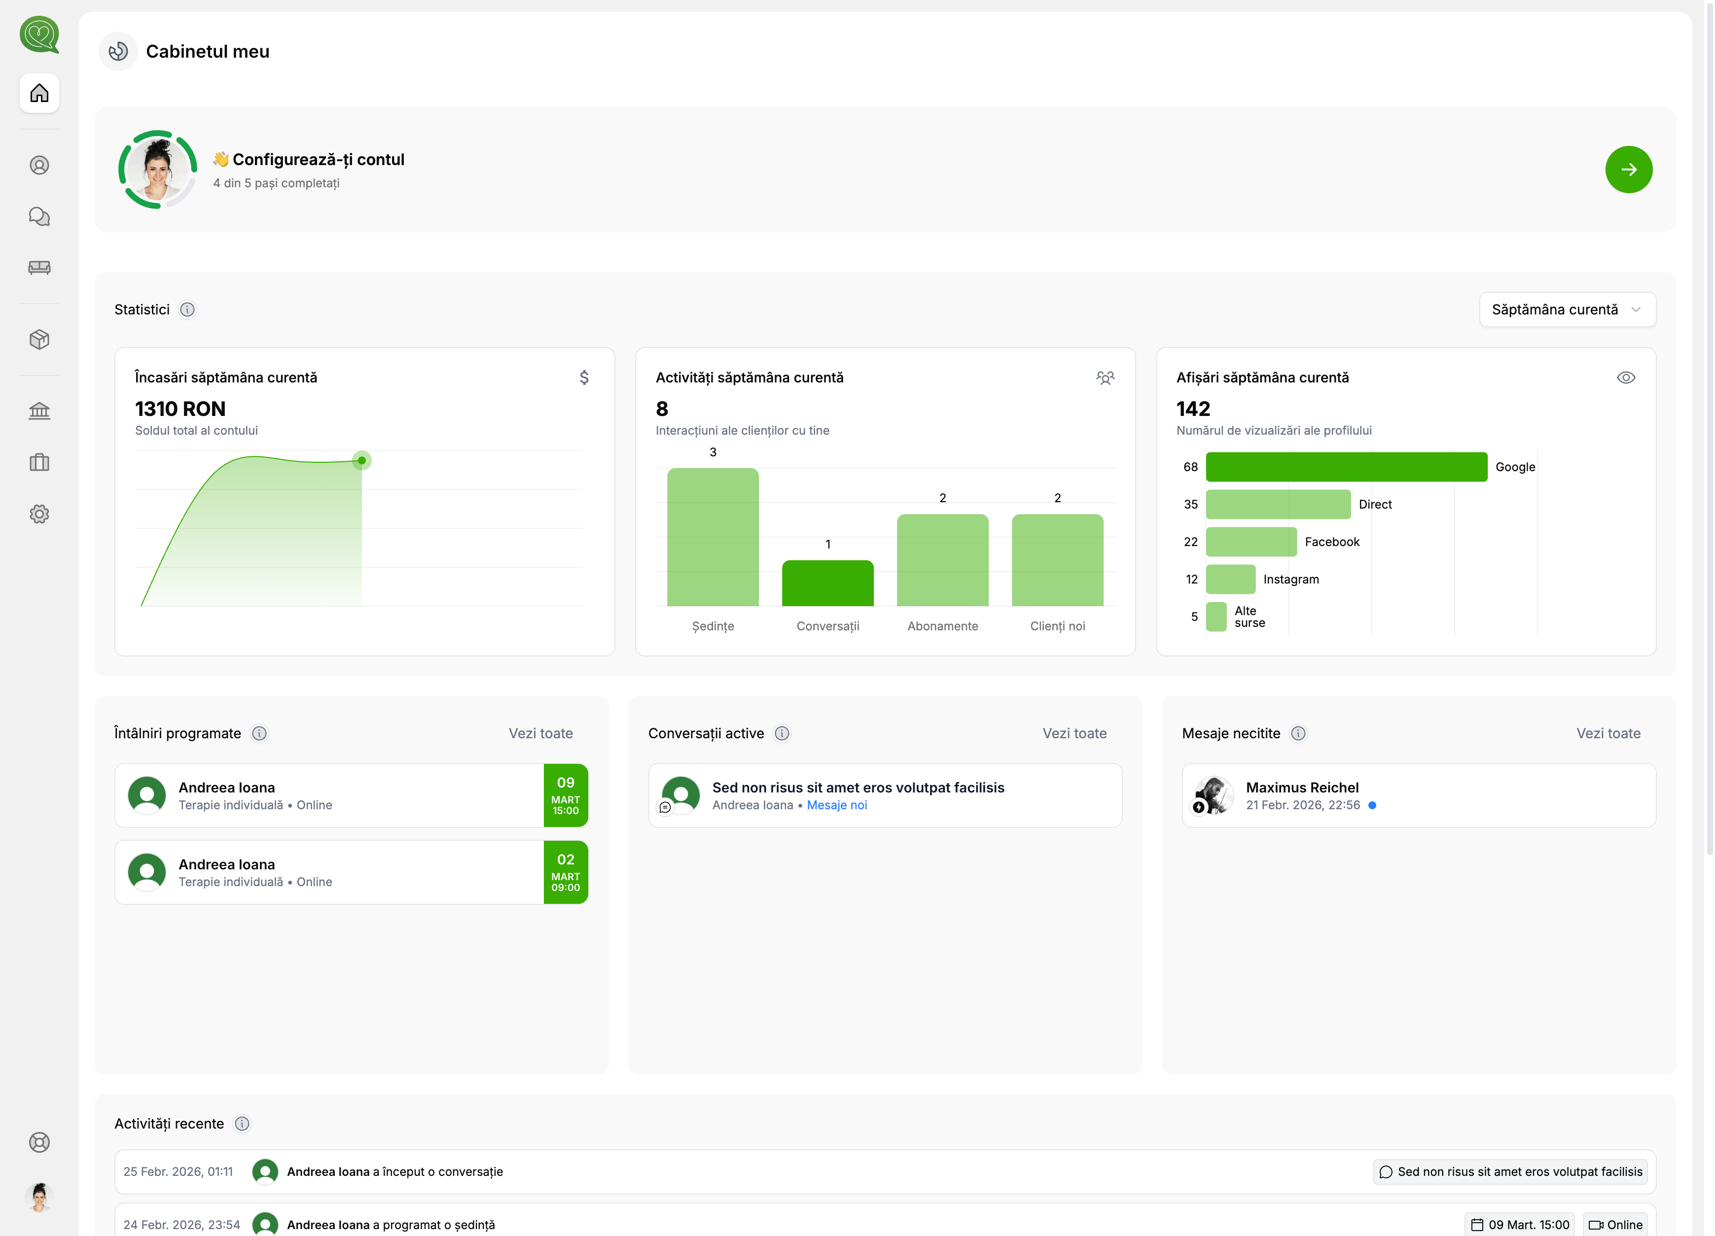The width and height of the screenshot is (1715, 1236).
Task: Click the eye icon on Afișări card
Action: [1626, 378]
